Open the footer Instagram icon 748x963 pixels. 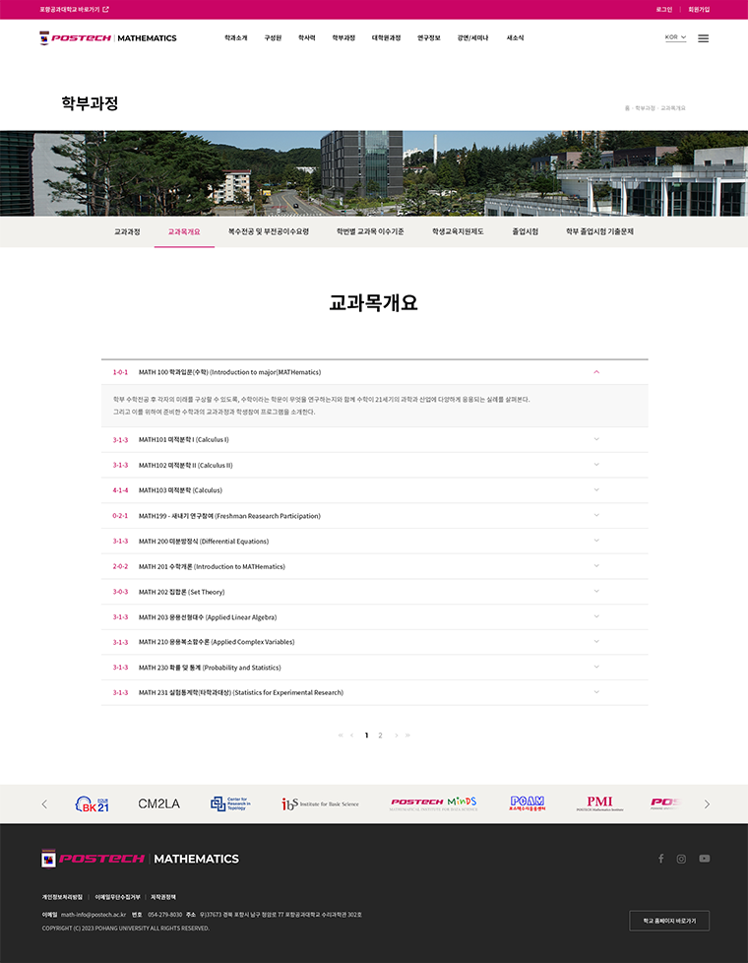(681, 859)
